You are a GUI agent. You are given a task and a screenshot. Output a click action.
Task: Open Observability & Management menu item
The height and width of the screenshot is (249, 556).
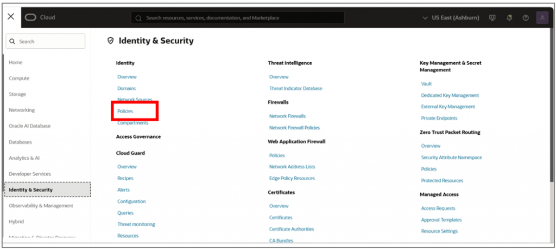(x=41, y=206)
